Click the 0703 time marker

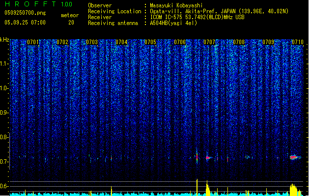(x=92, y=42)
